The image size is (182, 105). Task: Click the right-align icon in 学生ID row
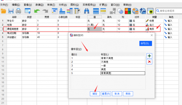click(x=131, y=21)
